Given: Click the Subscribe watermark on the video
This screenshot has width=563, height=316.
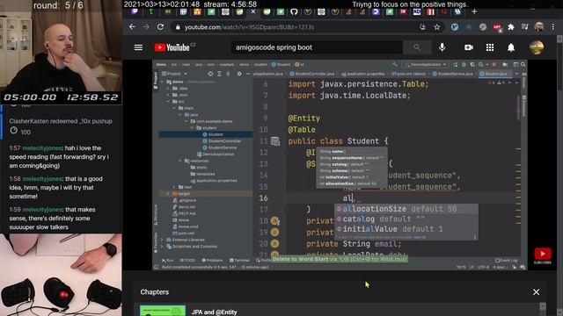Looking at the screenshot, I should point(543,255).
